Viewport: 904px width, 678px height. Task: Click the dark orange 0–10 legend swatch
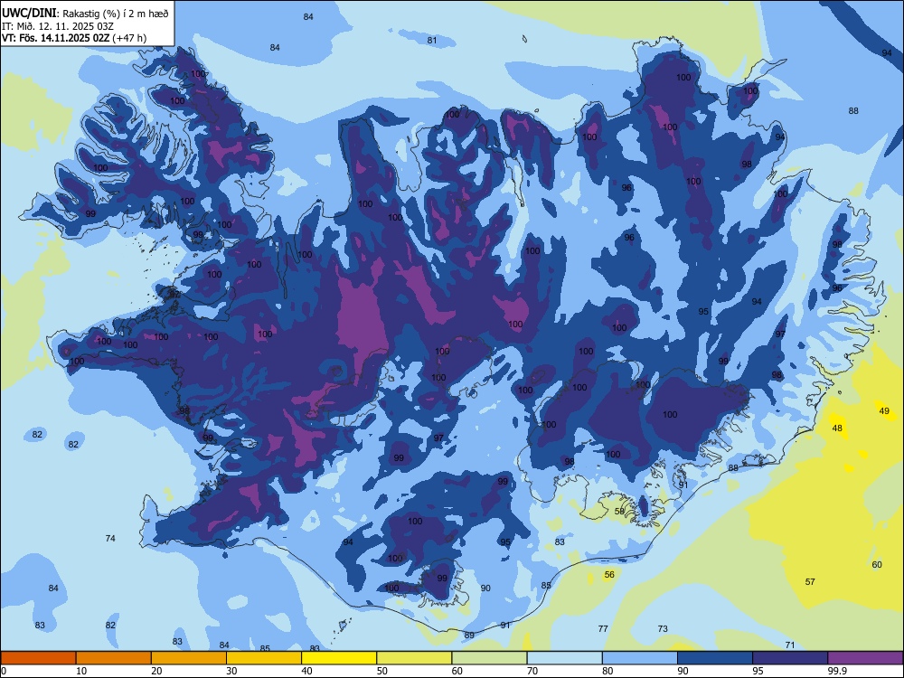pyautogui.click(x=38, y=658)
